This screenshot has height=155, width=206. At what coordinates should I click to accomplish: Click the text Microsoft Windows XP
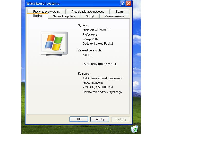pyautogui.click(x=96, y=30)
